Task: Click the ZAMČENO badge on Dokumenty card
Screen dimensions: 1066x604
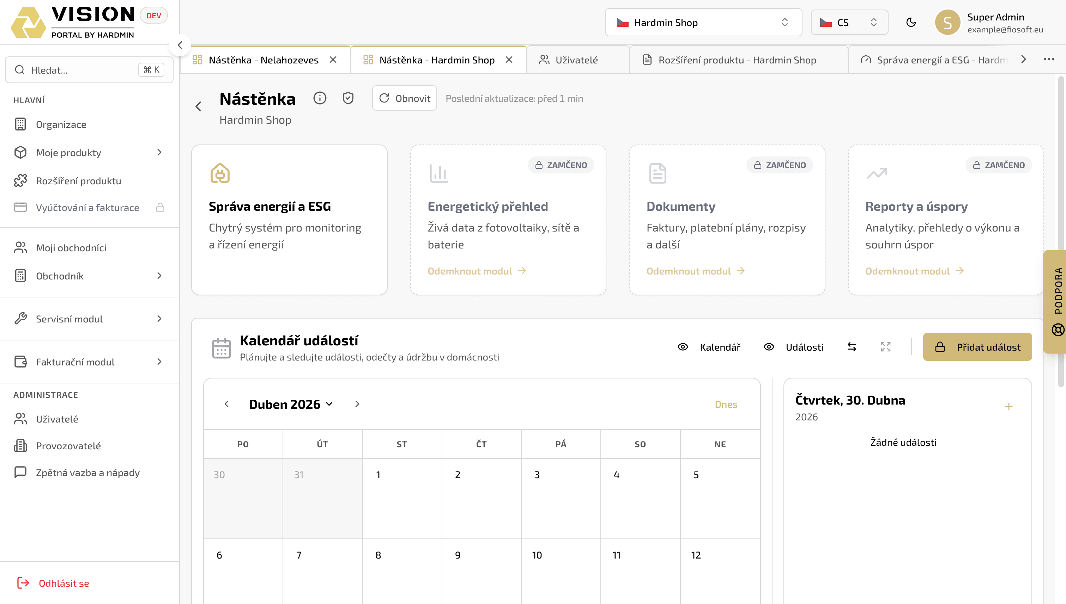Action: (780, 165)
